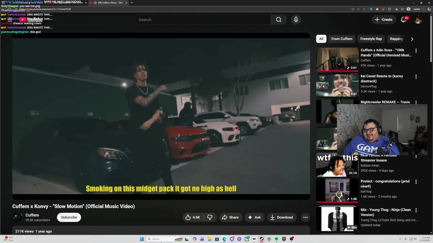Click the Cuffem channel avatar
The image size is (433, 243).
click(17, 217)
